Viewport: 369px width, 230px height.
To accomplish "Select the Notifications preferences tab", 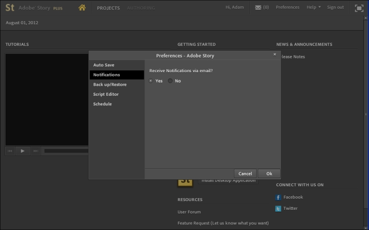I will click(117, 75).
